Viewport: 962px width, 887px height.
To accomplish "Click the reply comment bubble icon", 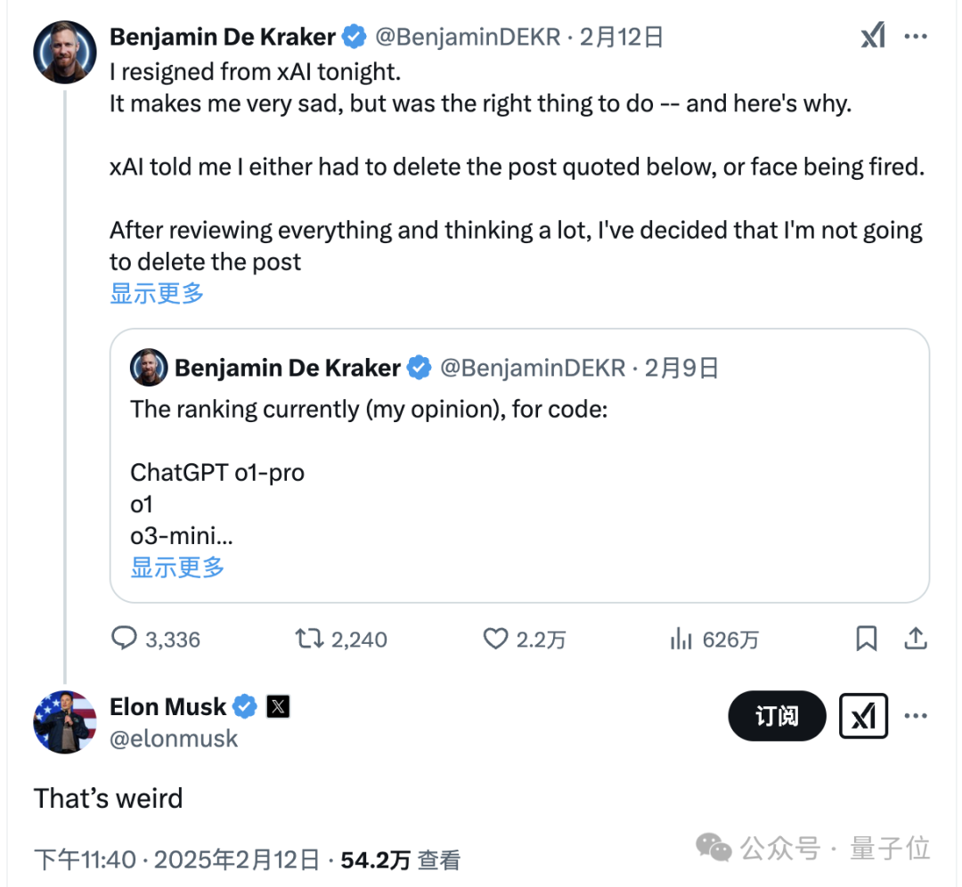I will click(124, 639).
